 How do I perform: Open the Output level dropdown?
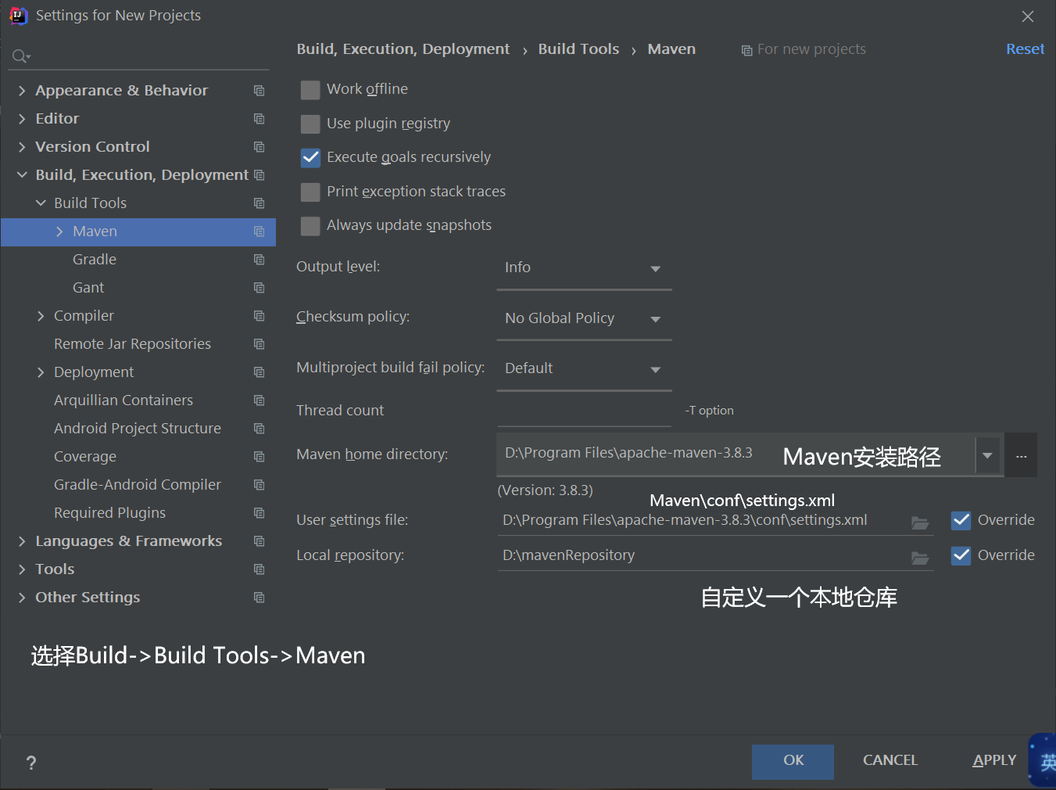pos(584,268)
